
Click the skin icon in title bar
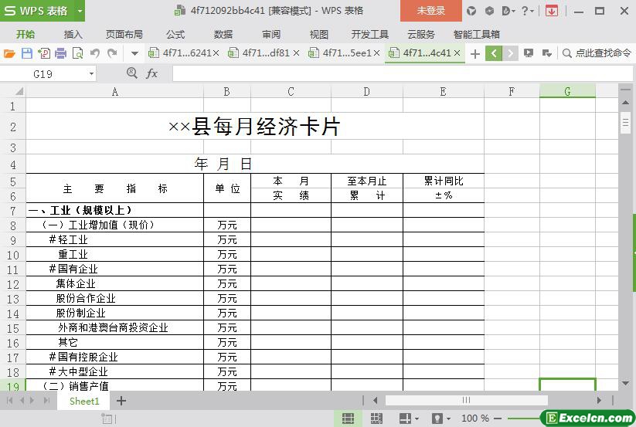coord(471,11)
